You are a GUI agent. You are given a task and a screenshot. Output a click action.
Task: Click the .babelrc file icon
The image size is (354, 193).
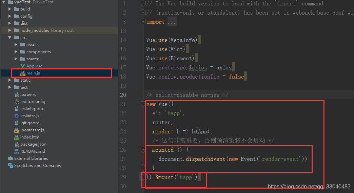pos(17,94)
